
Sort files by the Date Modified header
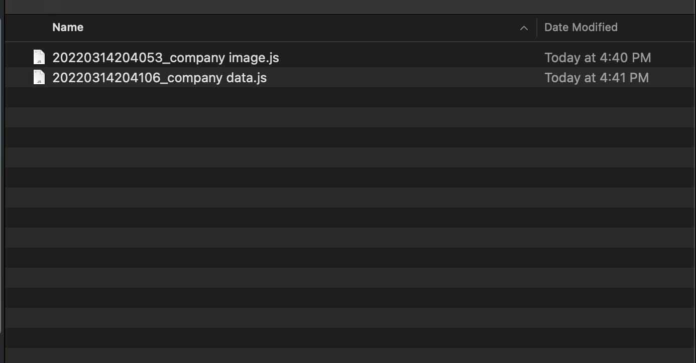point(581,28)
